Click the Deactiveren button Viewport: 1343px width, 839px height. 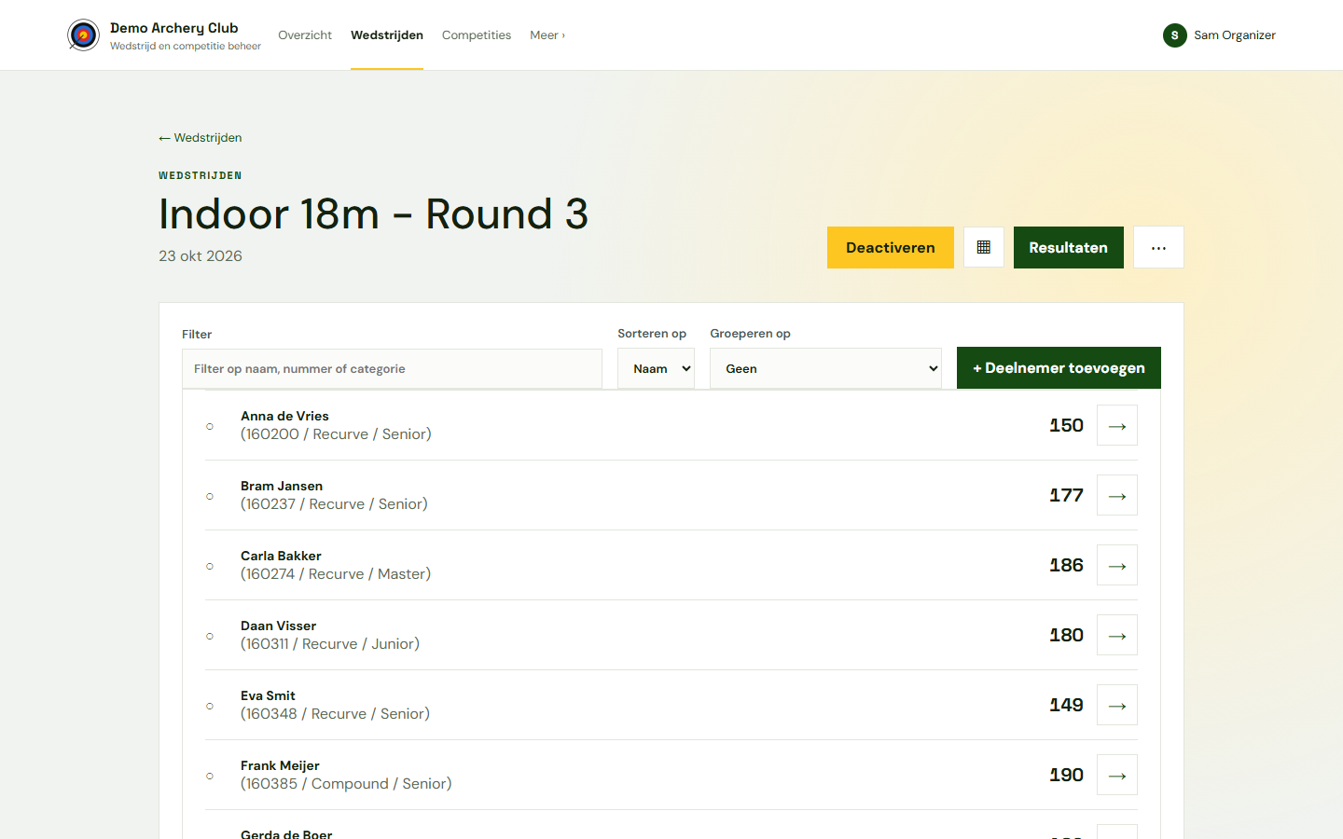tap(891, 247)
